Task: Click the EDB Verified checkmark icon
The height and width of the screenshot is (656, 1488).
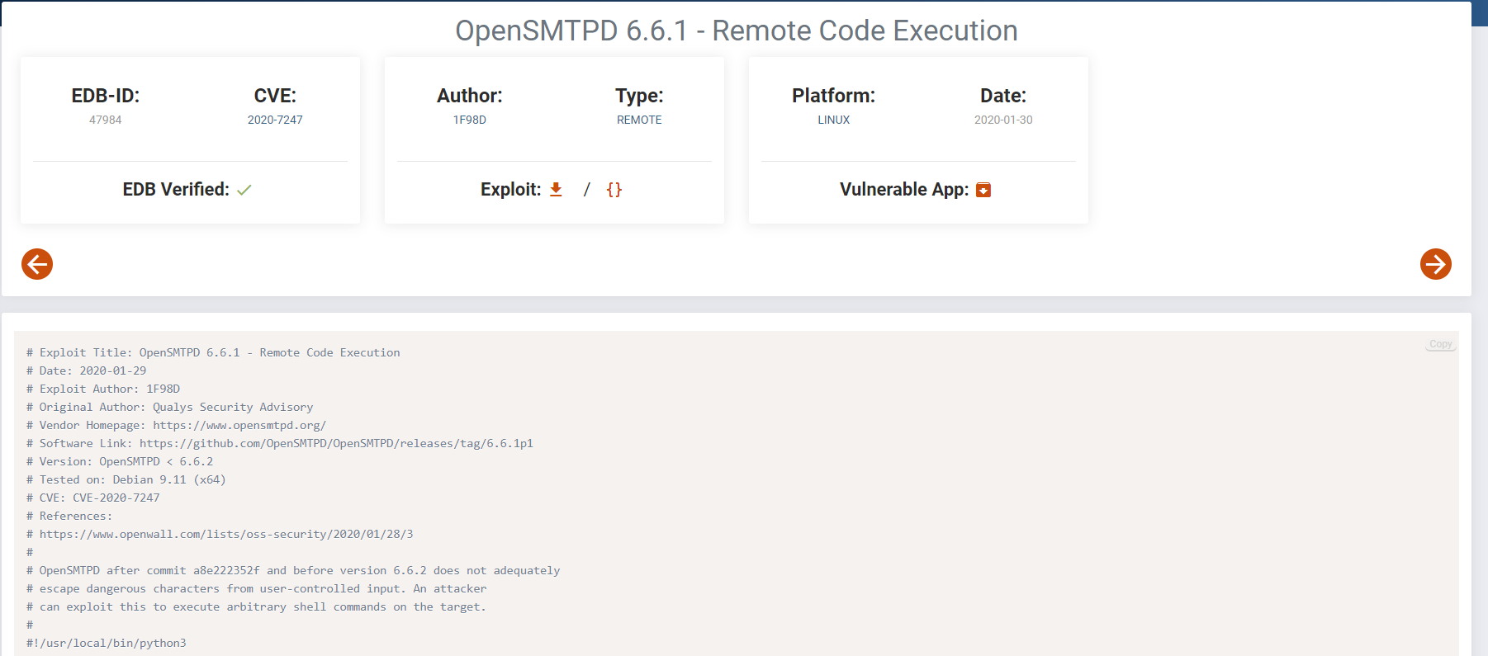Action: [244, 190]
